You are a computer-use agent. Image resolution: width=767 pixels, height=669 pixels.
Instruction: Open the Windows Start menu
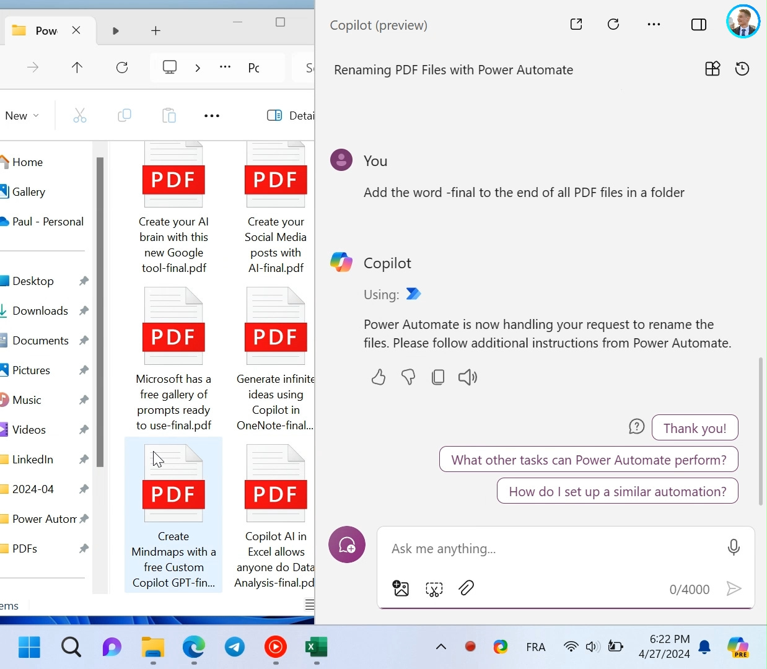(x=29, y=647)
